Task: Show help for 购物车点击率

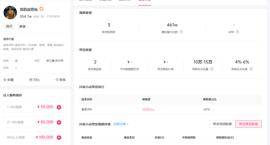Action: pos(251,69)
